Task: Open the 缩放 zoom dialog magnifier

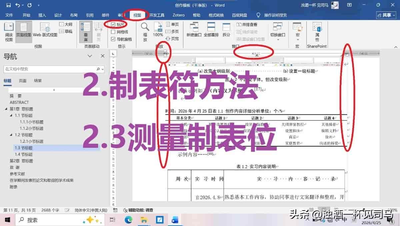Action: [x=145, y=32]
